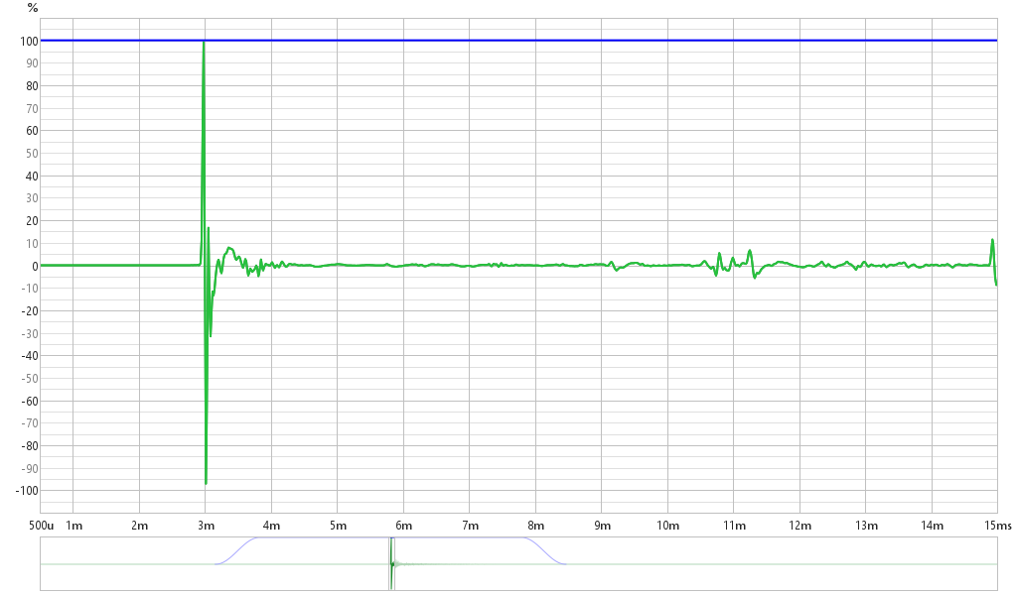Click the "1m" time axis label

[73, 526]
